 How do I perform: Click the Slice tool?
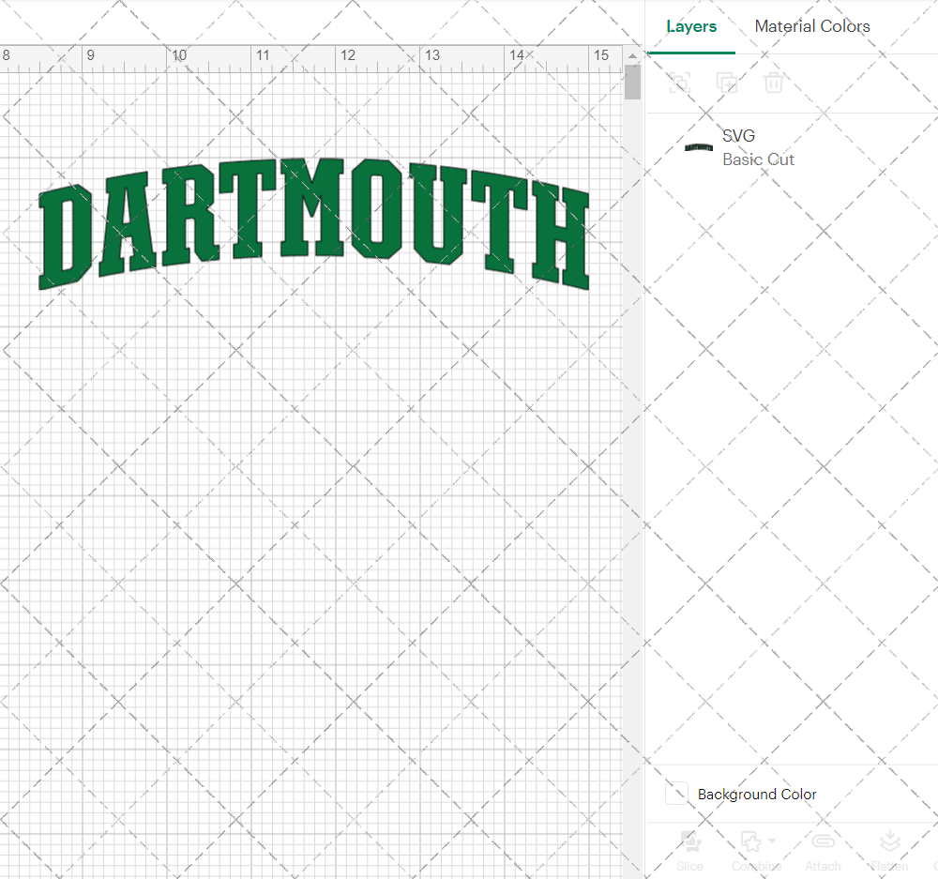pos(689,850)
